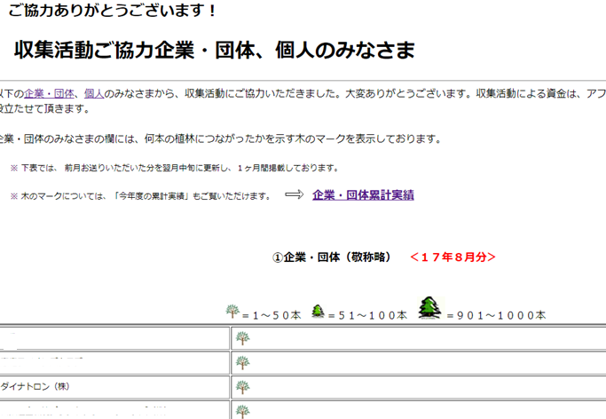Open the 企業・団体 link in intro paragraph
The height and width of the screenshot is (419, 606).
[50, 93]
